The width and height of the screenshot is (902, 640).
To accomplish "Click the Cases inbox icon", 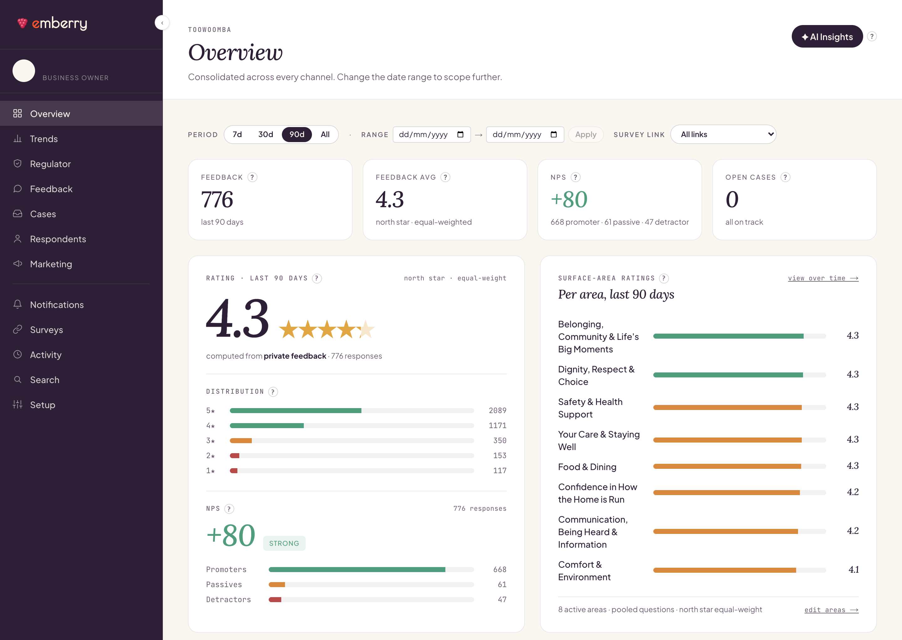I will pos(17,214).
